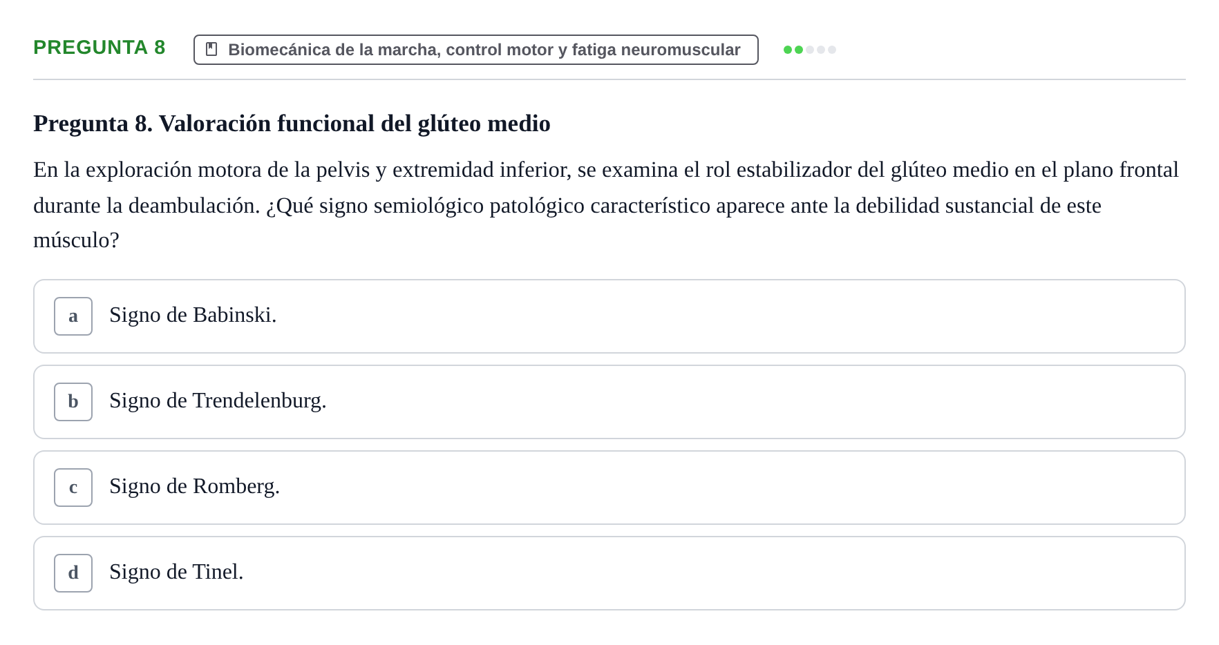Choose the answer text 'Signo de Romberg.'
Screen dimensions: 1219x645
(194, 486)
